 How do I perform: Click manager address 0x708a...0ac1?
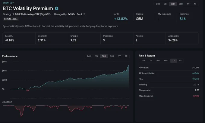click(75, 14)
